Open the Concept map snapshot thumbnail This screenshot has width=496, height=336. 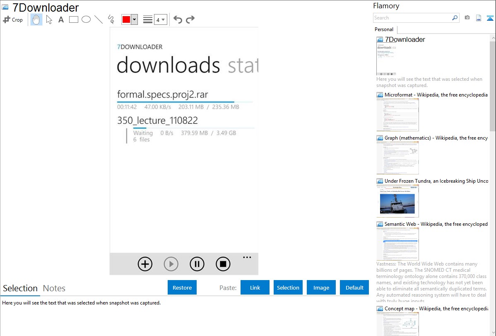click(397, 324)
